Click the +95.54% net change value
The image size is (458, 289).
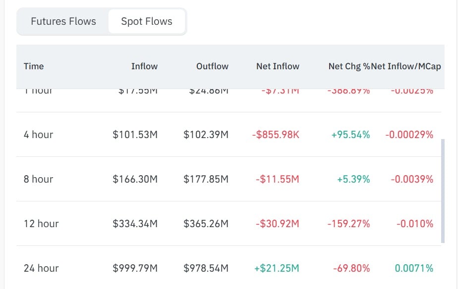[350, 135]
